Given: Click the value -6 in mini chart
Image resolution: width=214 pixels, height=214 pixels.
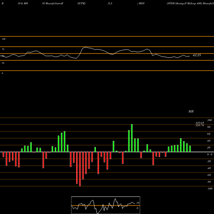Looking at the screenshot, I should tap(137, 208).
